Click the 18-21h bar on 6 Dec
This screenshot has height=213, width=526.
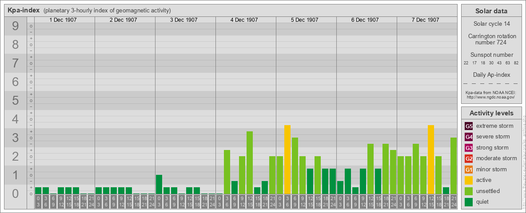(x=386, y=169)
